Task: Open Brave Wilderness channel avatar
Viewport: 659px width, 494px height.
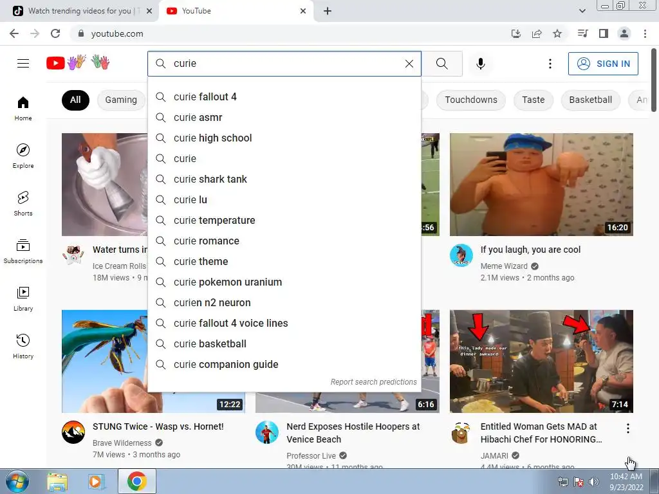Action: click(73, 432)
